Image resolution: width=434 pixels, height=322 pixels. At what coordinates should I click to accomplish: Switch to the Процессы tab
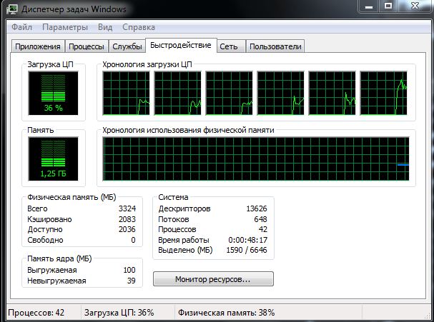coord(87,46)
